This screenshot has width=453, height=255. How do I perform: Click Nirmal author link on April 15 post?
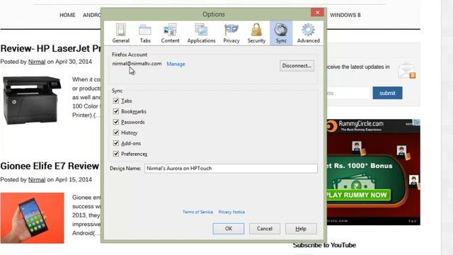[37, 179]
